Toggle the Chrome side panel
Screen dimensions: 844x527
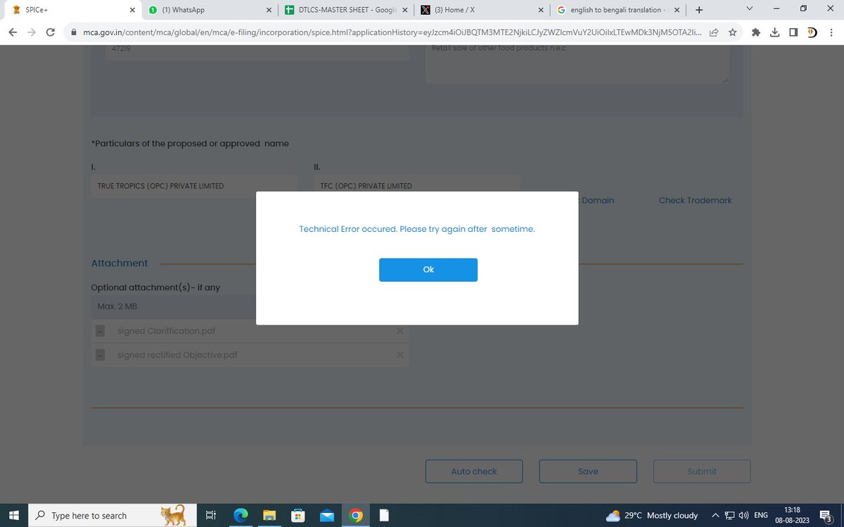coord(793,32)
